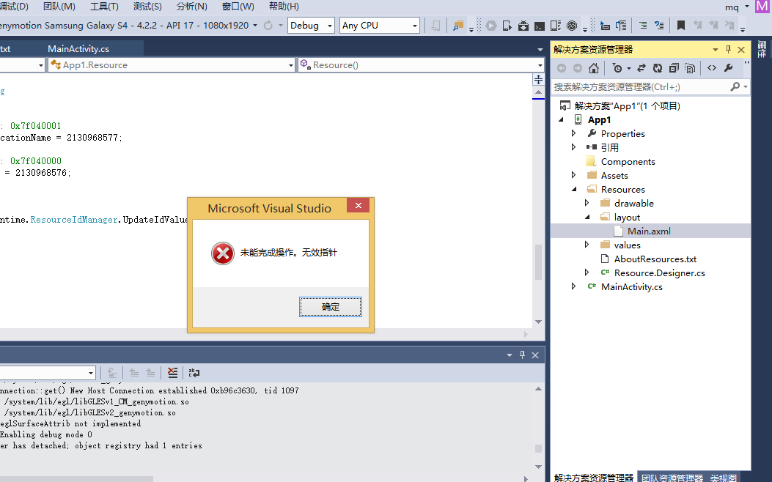Screen dimensions: 772x482
Task: Expand the drawable folder
Action: pyautogui.click(x=587, y=203)
